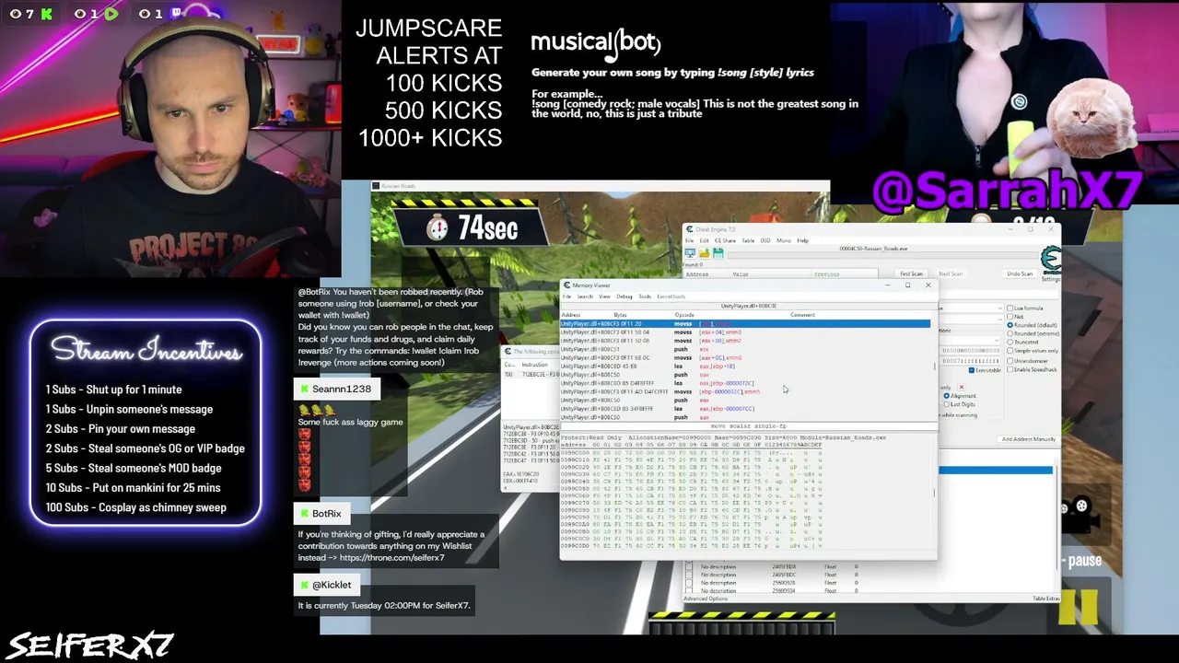
Task: Select the instruction row lea eax,[ebp-000007CC]
Action: click(x=745, y=409)
